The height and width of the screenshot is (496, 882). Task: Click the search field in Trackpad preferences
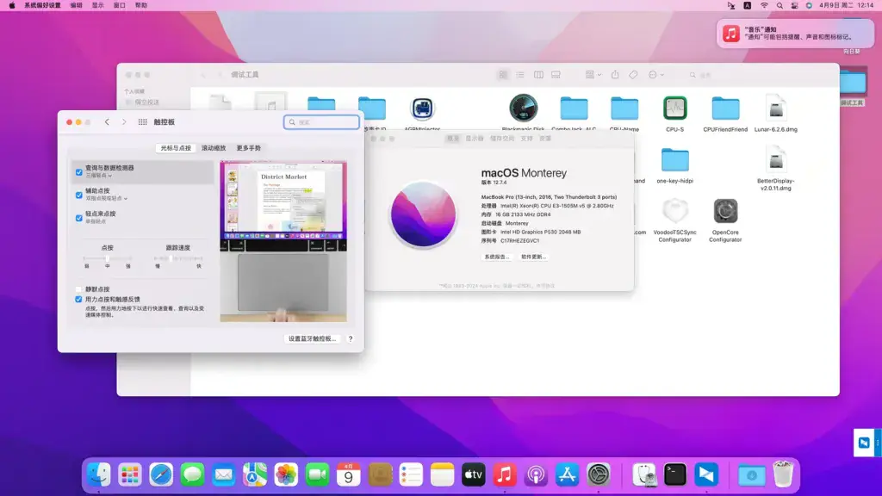[322, 122]
